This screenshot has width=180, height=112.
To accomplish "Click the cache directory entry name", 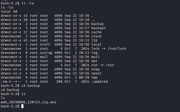I will [x=96, y=32].
